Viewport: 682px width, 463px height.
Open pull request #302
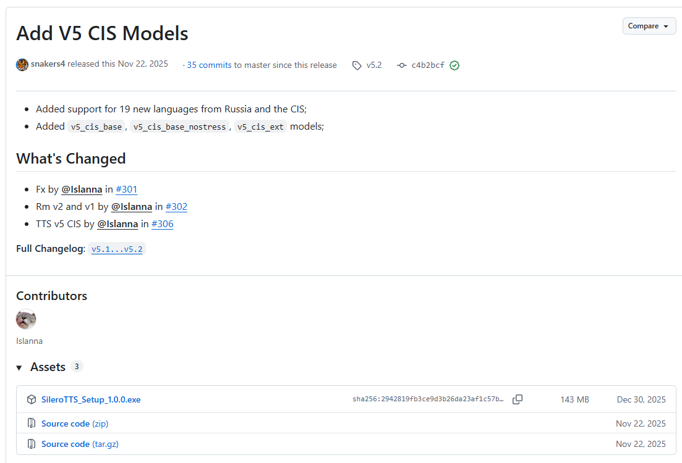point(177,207)
